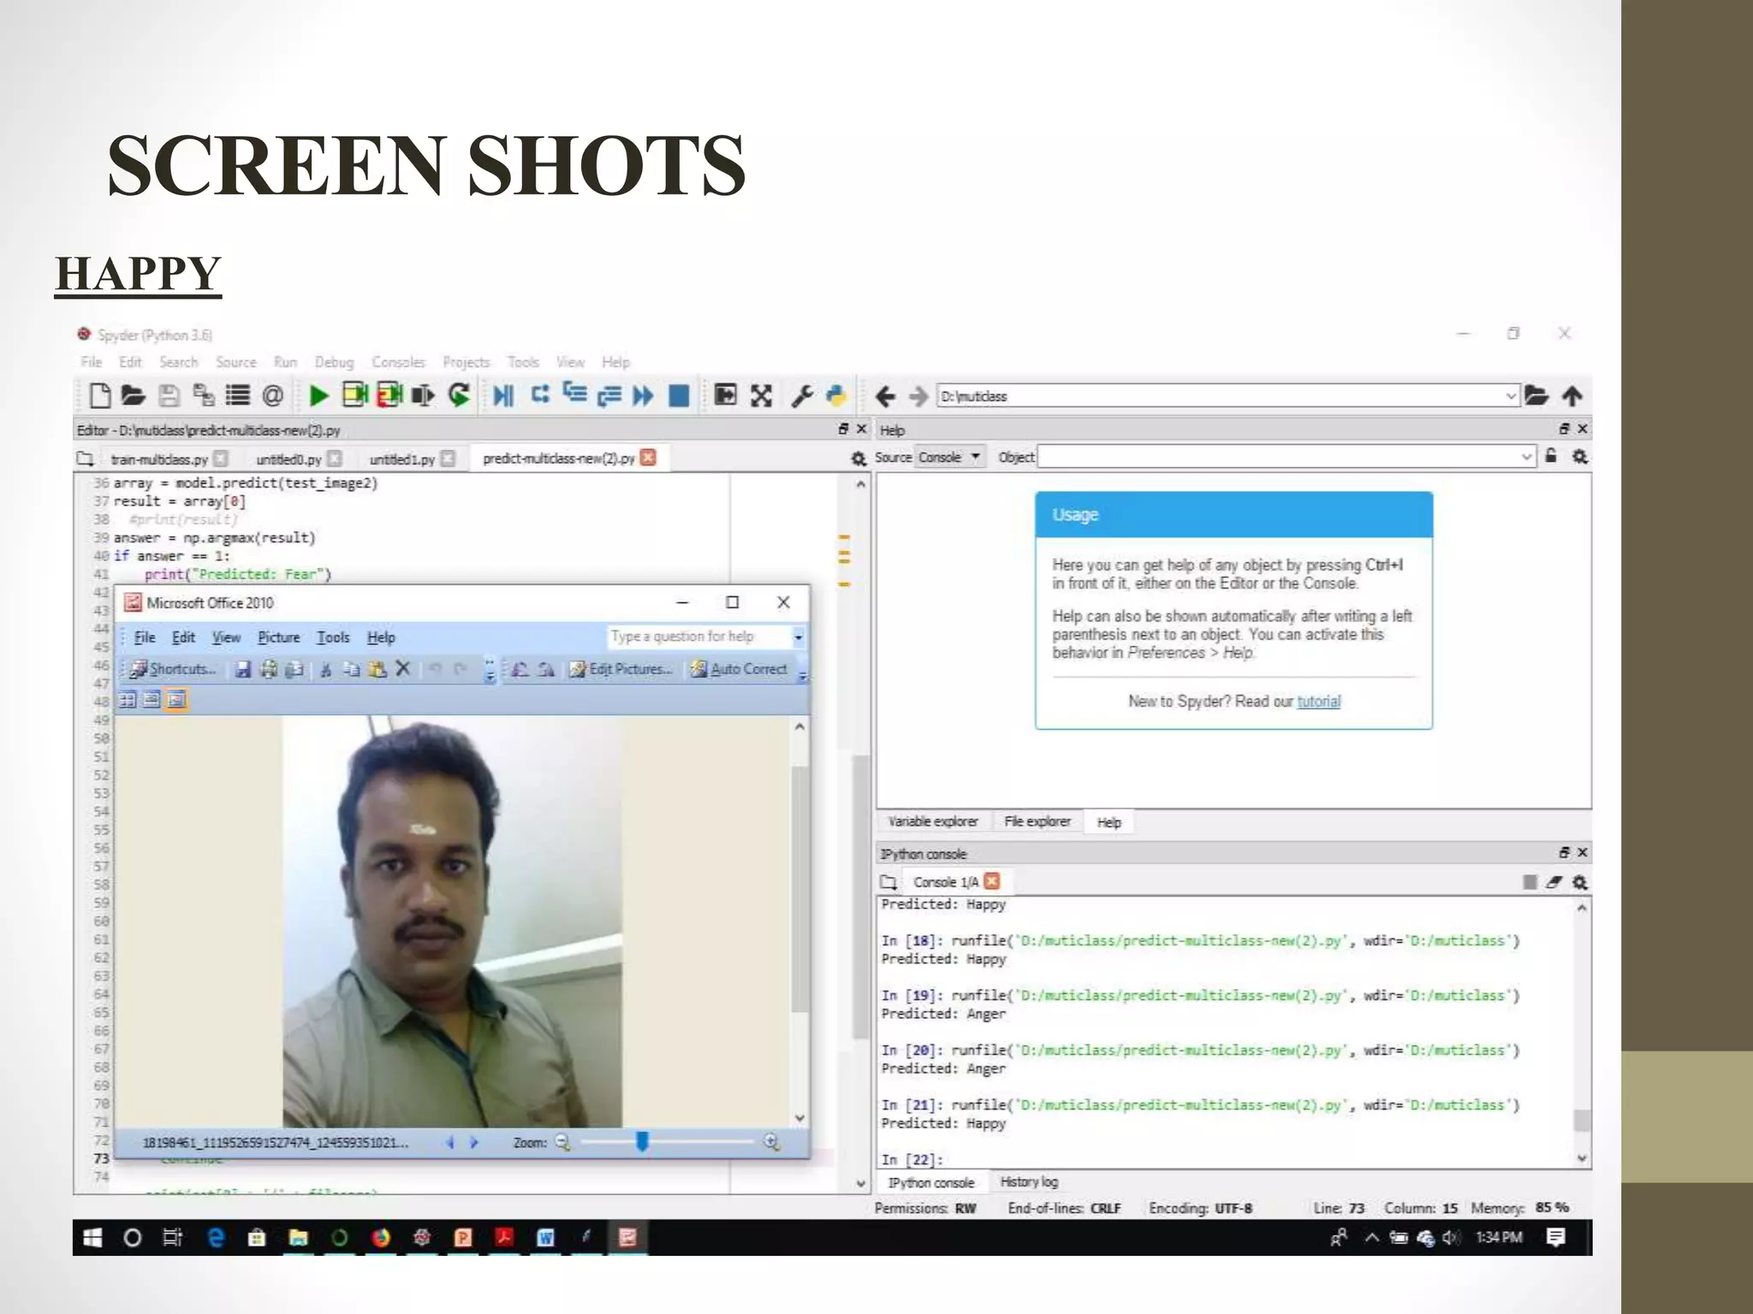Image resolution: width=1753 pixels, height=1314 pixels.
Task: Switch to Variable explorer tab
Action: [933, 821]
